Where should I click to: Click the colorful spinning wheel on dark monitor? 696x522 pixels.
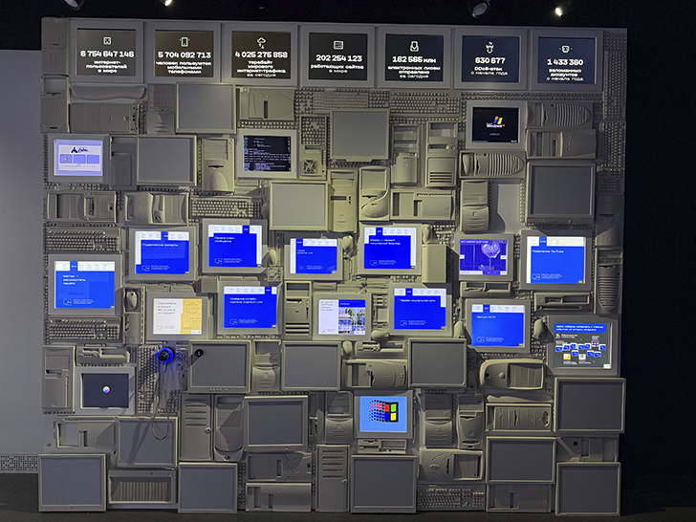click(x=106, y=390)
